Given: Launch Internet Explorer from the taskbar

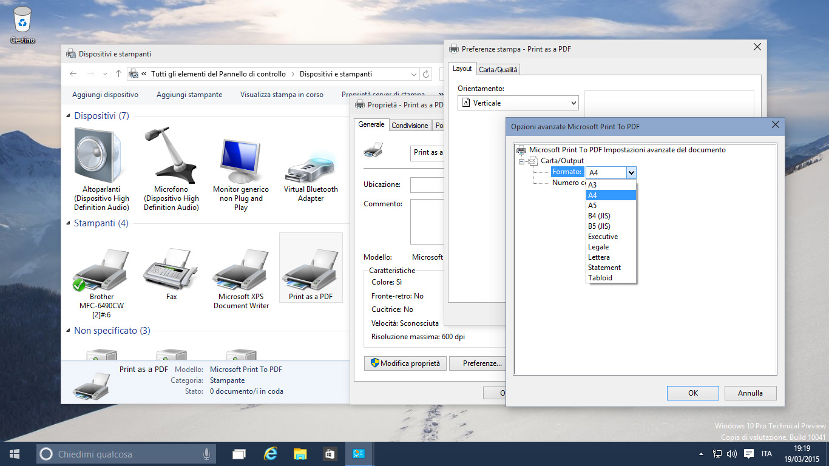Looking at the screenshot, I should click(270, 454).
